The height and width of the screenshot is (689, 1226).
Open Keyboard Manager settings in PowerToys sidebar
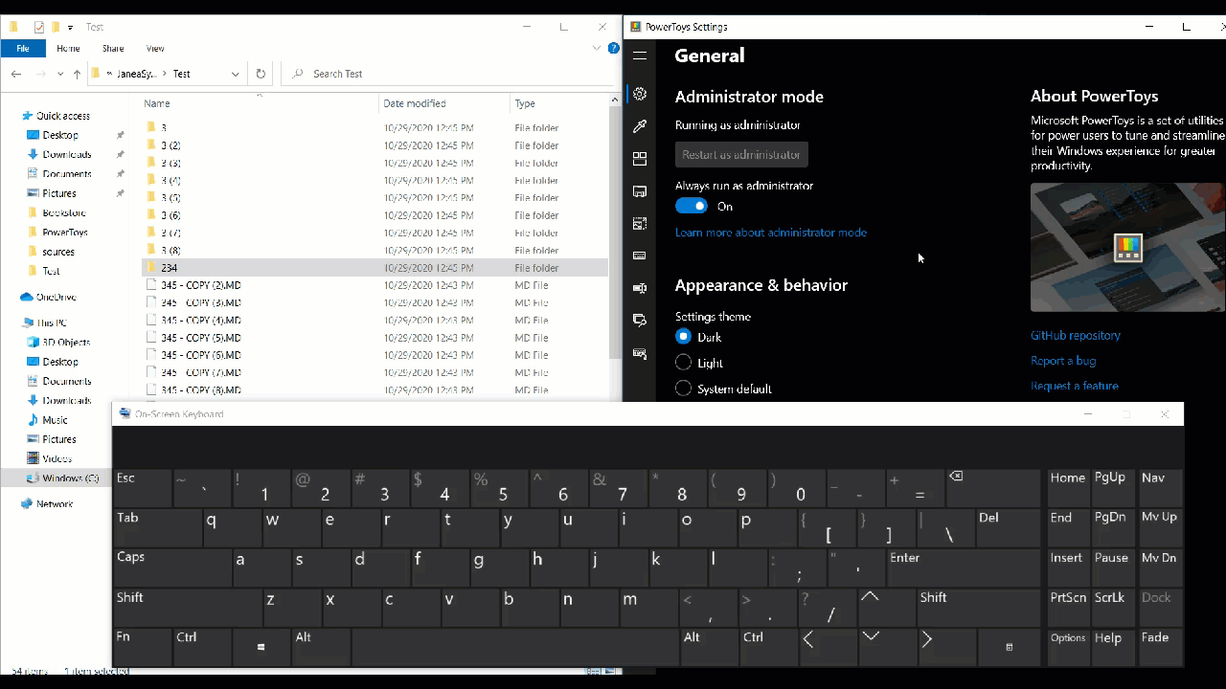(x=640, y=256)
